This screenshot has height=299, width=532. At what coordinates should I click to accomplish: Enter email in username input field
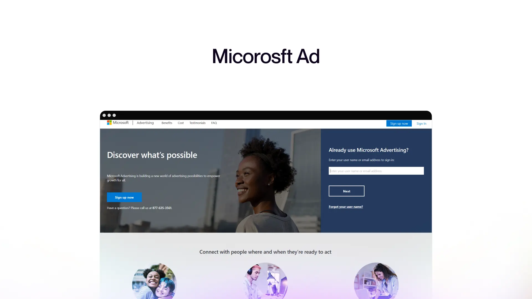pos(376,171)
